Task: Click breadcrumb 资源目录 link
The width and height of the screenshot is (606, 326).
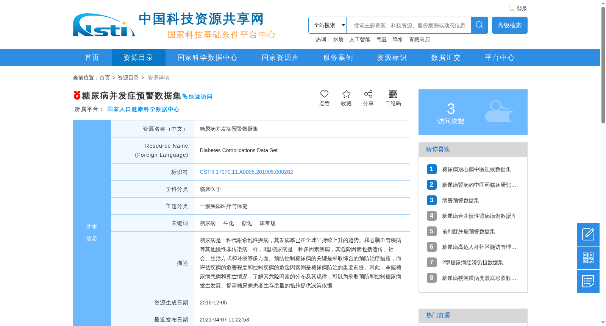Action: 128,78
